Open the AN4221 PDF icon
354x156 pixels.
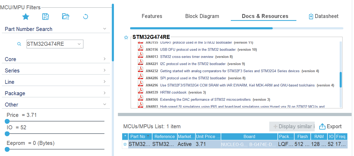click(x=140, y=62)
